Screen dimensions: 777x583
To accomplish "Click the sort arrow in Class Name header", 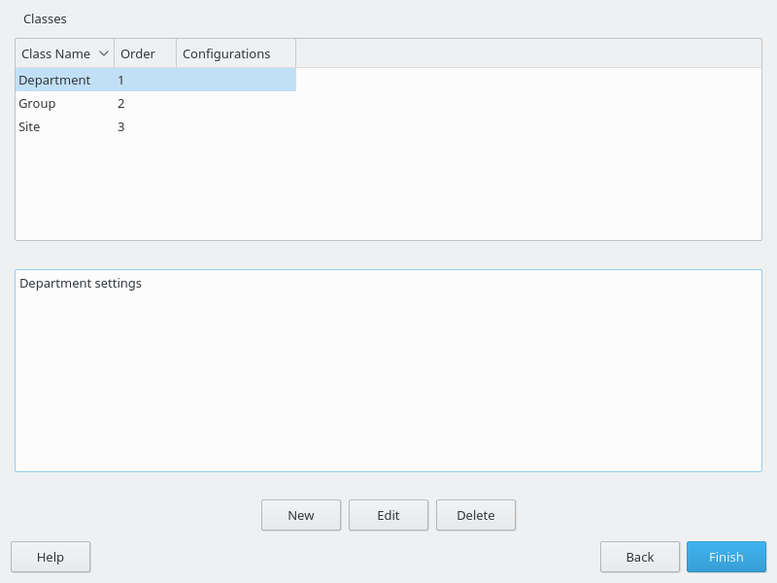I will click(x=104, y=54).
